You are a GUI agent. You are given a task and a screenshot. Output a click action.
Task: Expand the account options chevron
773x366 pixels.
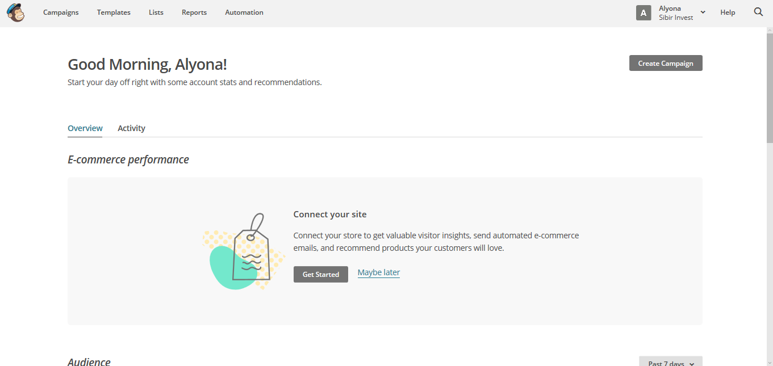(x=703, y=12)
